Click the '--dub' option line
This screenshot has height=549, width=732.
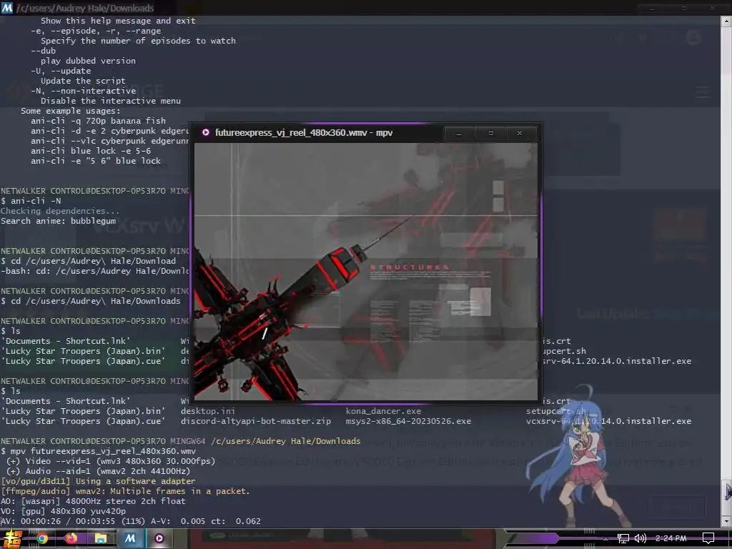click(x=44, y=51)
